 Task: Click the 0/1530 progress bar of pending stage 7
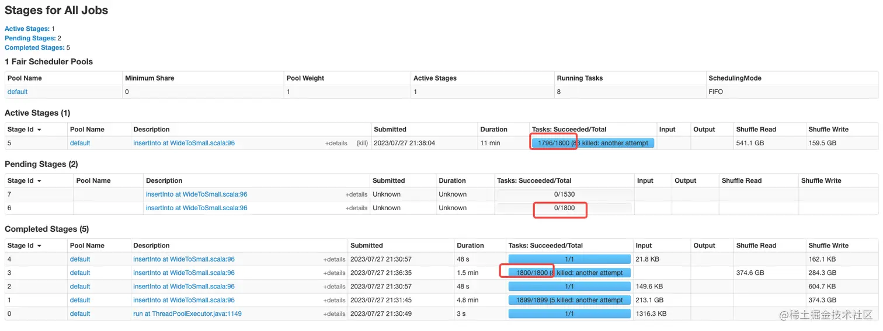tap(564, 194)
